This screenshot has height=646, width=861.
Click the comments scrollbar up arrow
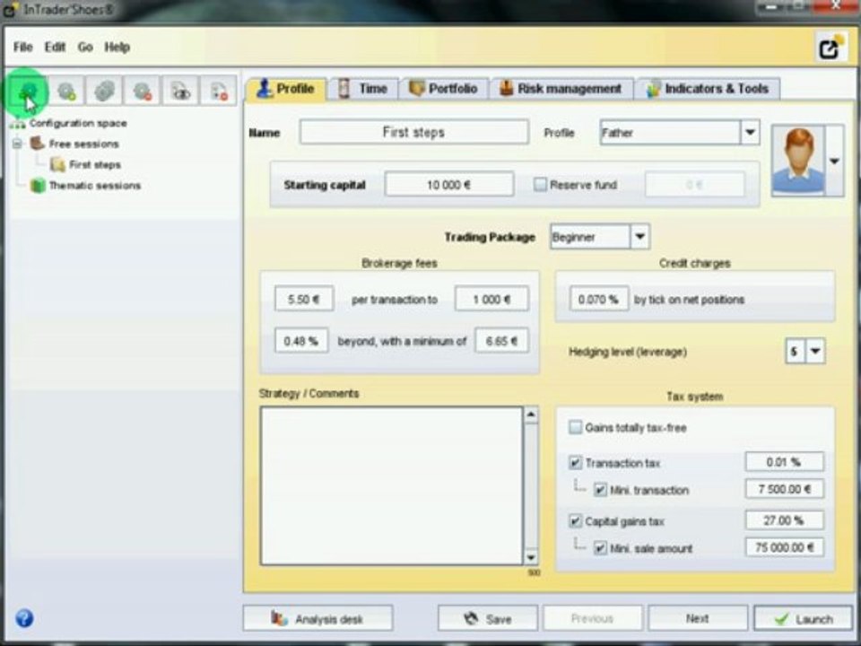coord(530,415)
